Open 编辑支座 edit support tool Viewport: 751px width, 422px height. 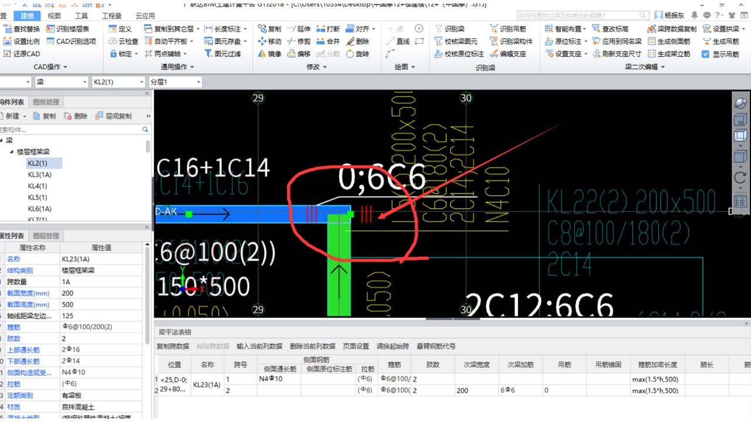point(508,53)
